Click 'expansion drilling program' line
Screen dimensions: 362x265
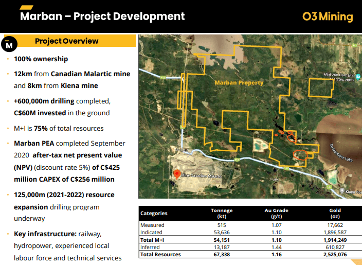click(x=57, y=207)
